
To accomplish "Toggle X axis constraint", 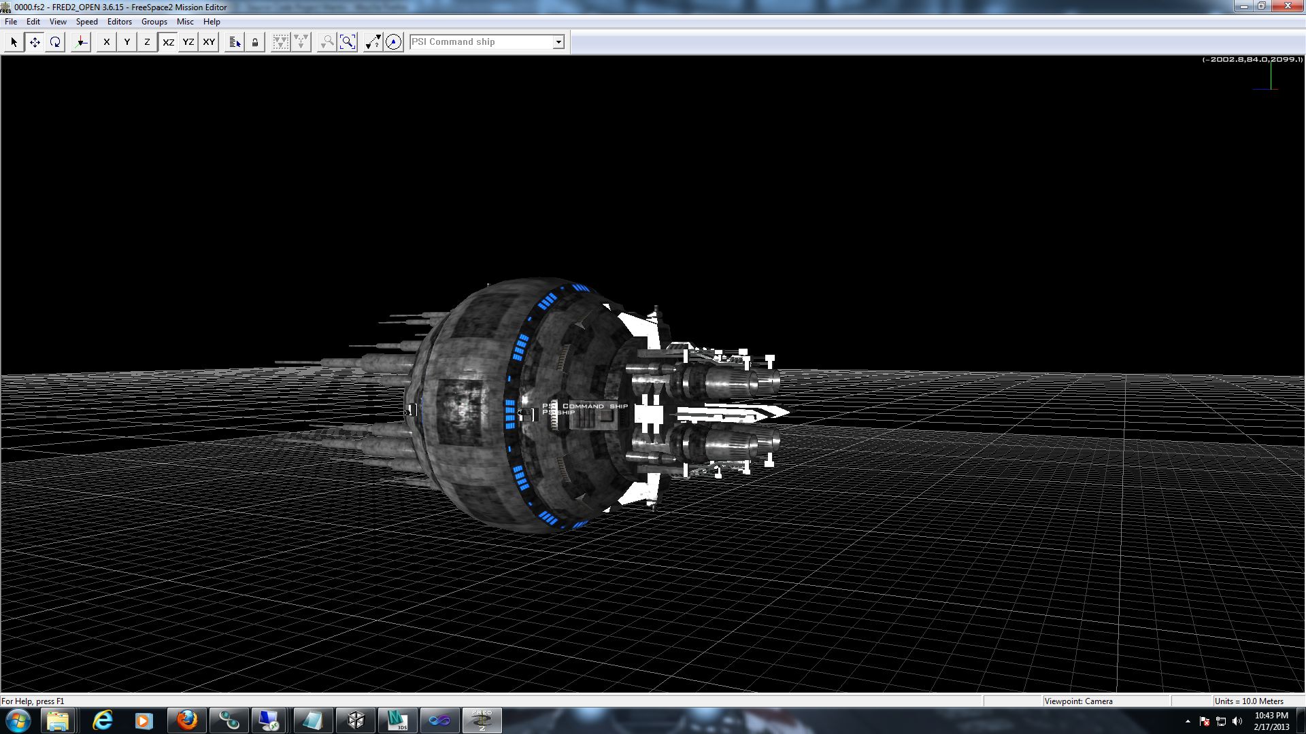I will pos(106,42).
